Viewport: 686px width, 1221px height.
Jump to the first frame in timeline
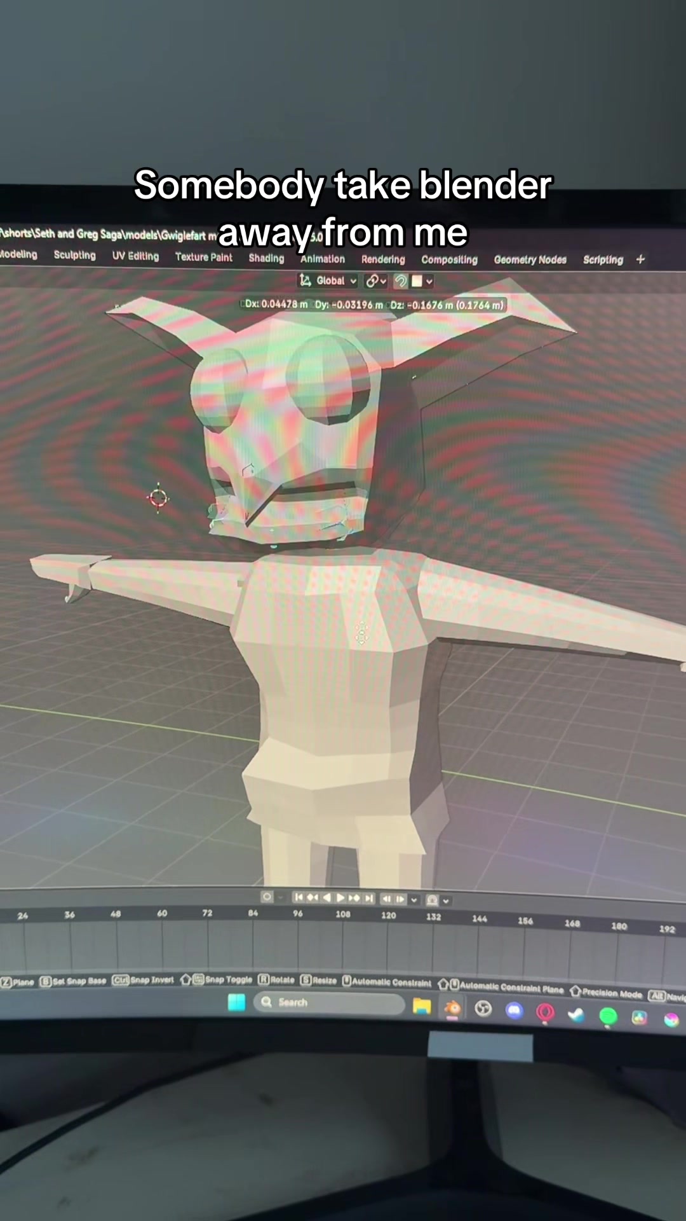tap(299, 897)
